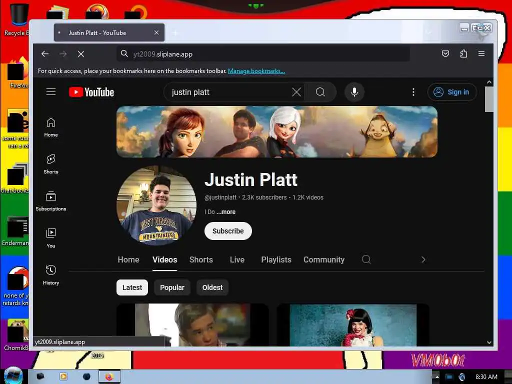Open the first video thumbnail with blond boy
The height and width of the screenshot is (384, 512).
pos(192,325)
